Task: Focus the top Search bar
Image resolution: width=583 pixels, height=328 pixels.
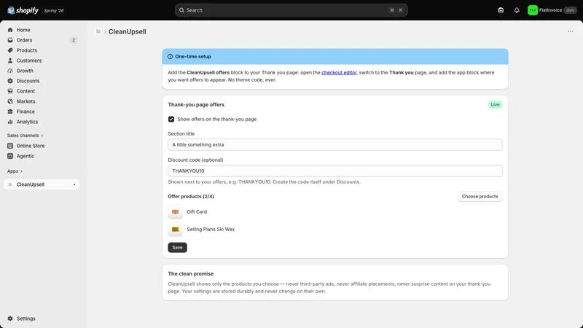Action: click(291, 10)
